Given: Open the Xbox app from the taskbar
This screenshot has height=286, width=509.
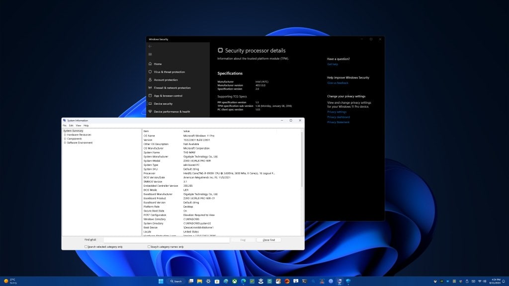Looking at the screenshot, I should click(x=234, y=281).
